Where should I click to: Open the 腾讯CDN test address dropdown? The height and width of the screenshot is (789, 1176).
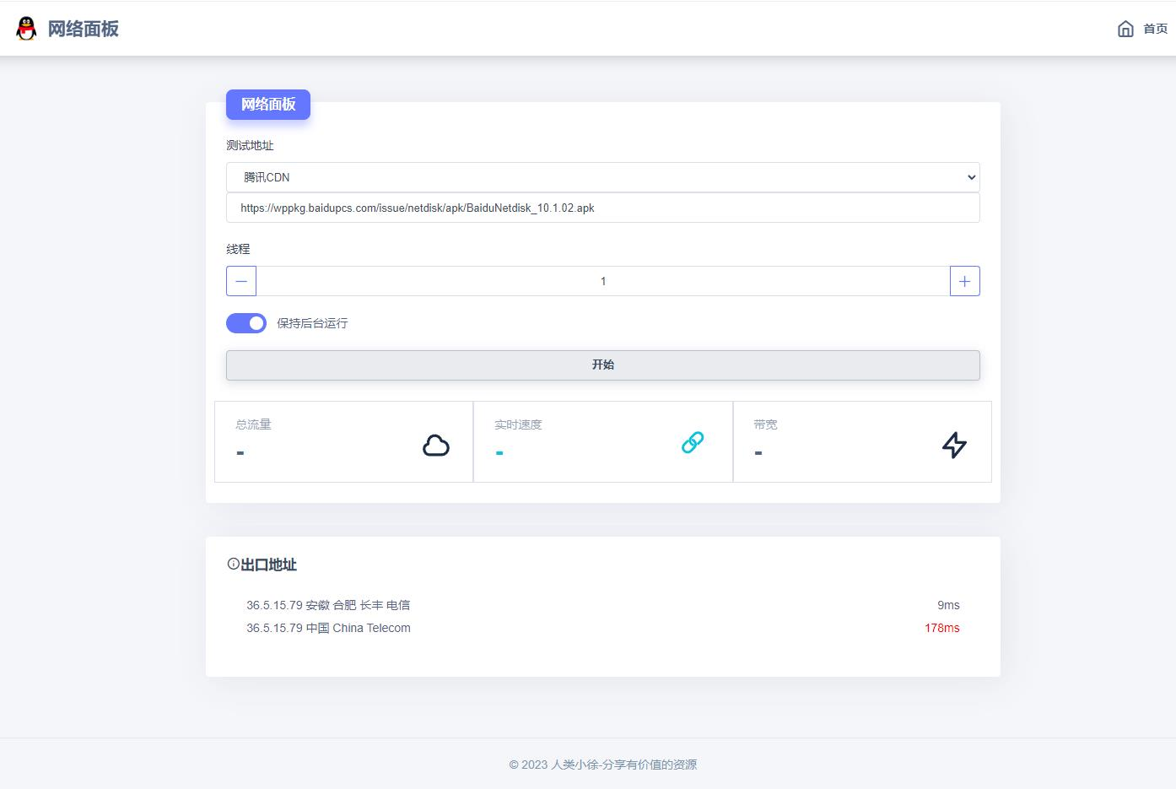[603, 177]
